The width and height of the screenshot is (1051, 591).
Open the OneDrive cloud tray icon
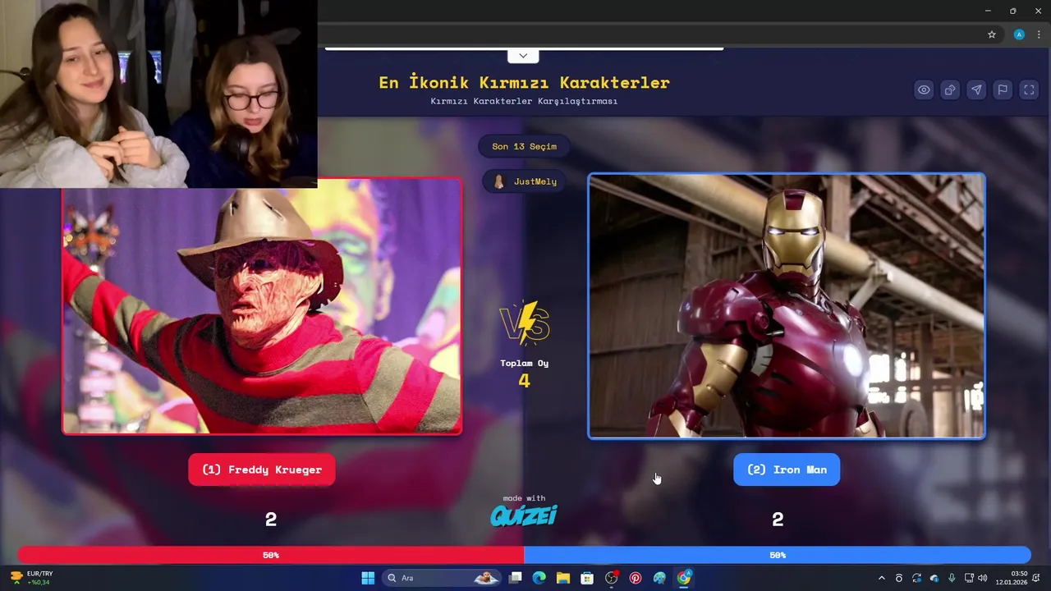[x=934, y=578]
